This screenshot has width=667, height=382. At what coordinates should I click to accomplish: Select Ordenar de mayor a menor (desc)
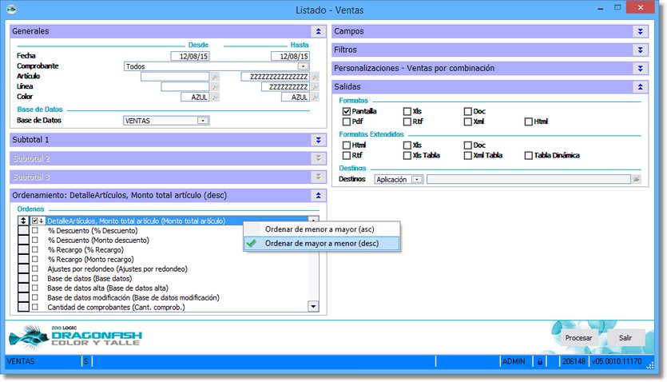tap(321, 243)
